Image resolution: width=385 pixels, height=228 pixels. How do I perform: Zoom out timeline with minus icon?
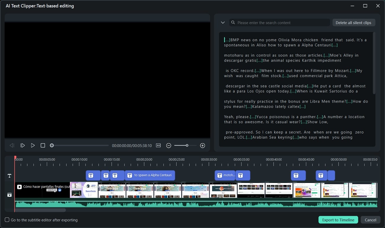[x=169, y=146]
